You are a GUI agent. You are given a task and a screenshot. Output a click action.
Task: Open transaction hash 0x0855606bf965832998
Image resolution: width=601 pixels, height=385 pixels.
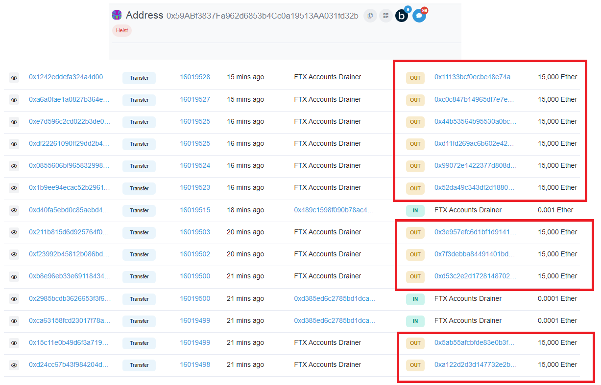point(70,165)
